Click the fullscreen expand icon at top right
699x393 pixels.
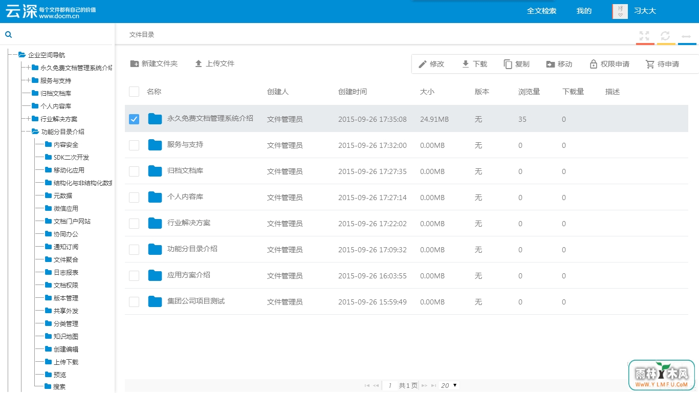click(644, 36)
